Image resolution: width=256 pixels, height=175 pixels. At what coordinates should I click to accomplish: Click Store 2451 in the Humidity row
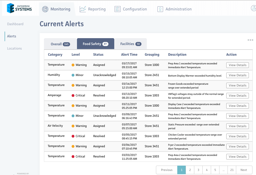[x=152, y=75]
